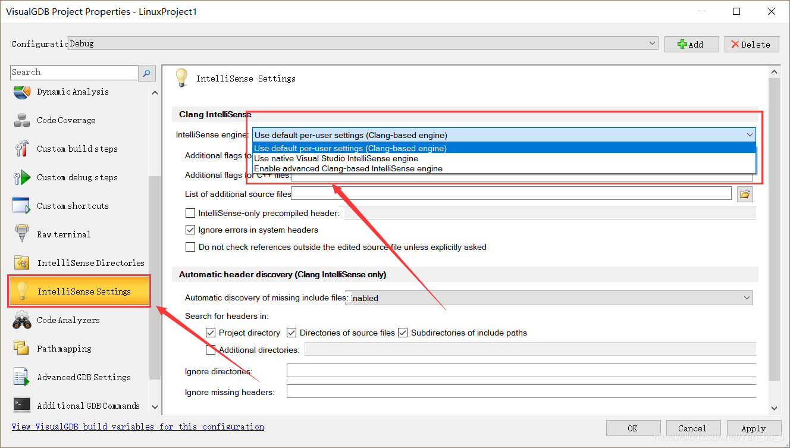
Task: Select Additional GDB Commands entry
Action: pyautogui.click(x=89, y=406)
